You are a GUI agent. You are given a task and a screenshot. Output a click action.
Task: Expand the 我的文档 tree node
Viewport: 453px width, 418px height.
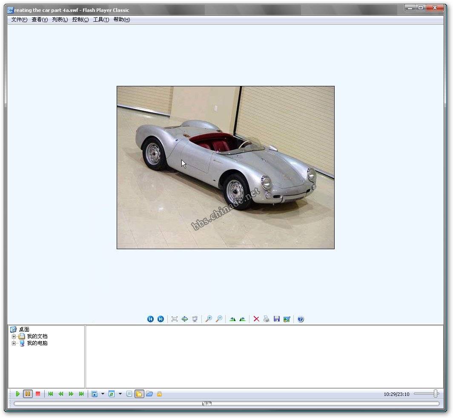click(x=14, y=336)
